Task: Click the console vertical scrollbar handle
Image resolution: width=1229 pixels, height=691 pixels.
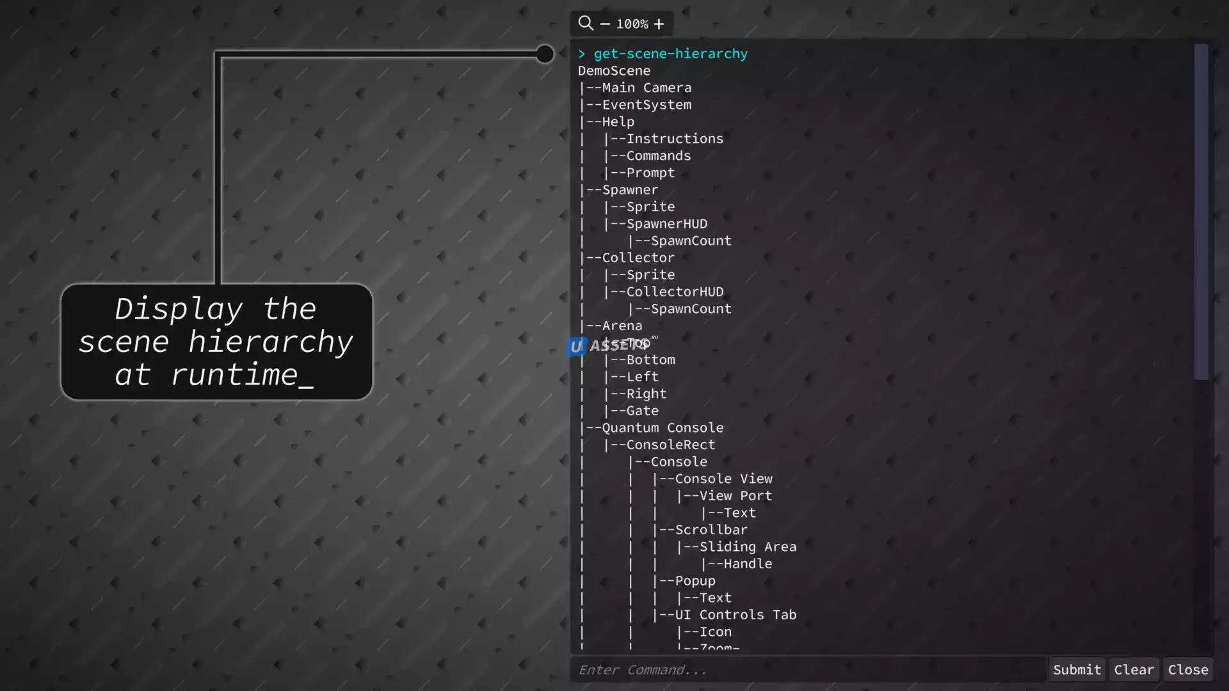Action: pyautogui.click(x=1201, y=211)
